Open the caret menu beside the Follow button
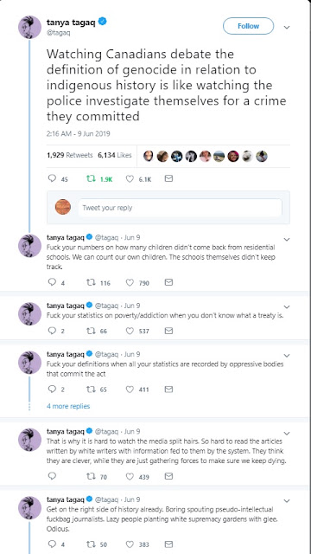Screen dimensions: 311x554 point(287,27)
